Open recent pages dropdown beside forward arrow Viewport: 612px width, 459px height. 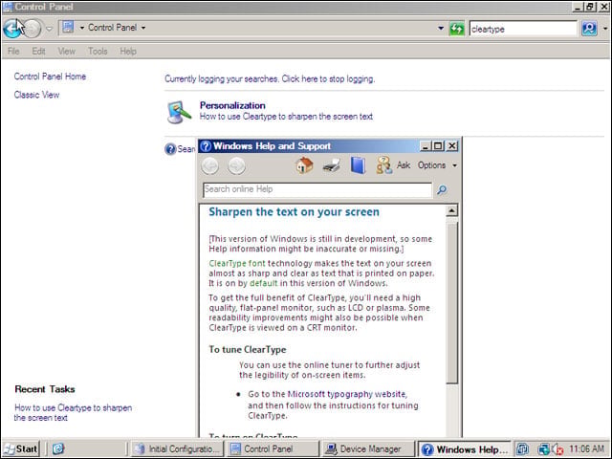tap(49, 28)
